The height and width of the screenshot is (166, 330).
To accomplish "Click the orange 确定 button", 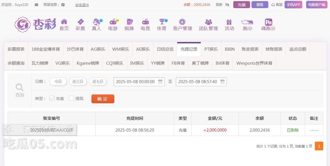I will 103,99.
